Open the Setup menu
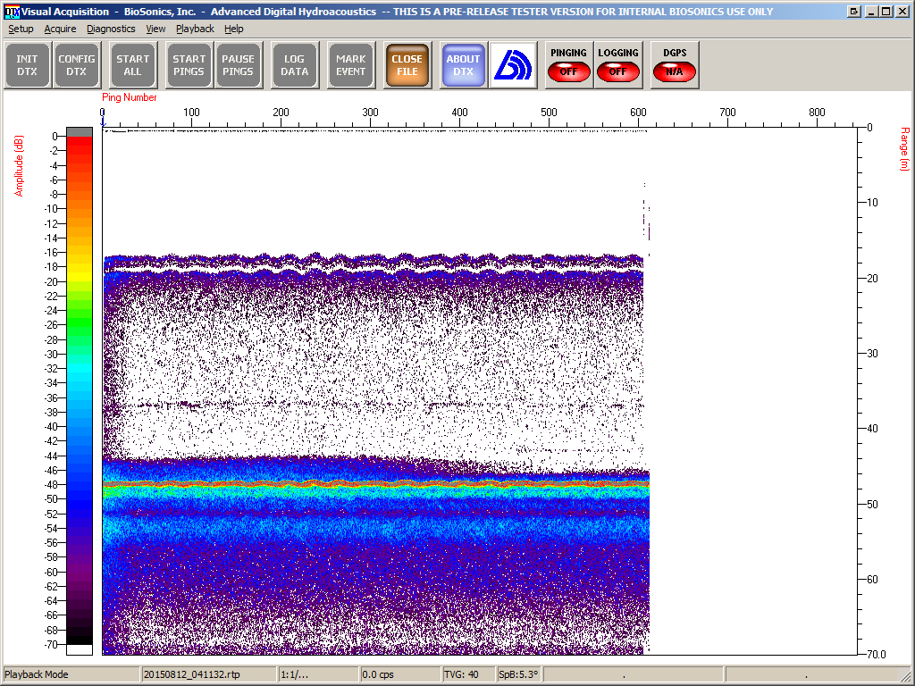This screenshot has height=686, width=915. pos(21,29)
